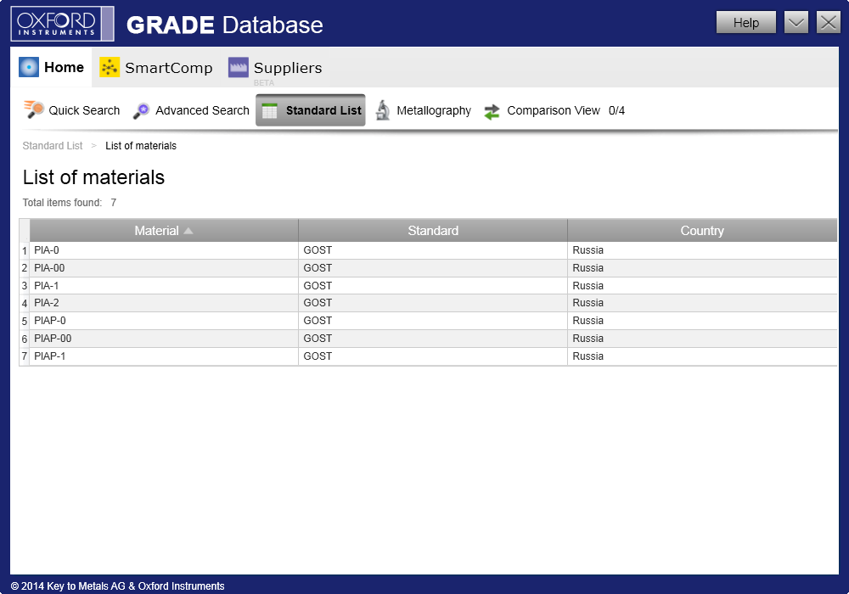Select the Standard List toolbar label
This screenshot has width=849, height=594.
323,110
